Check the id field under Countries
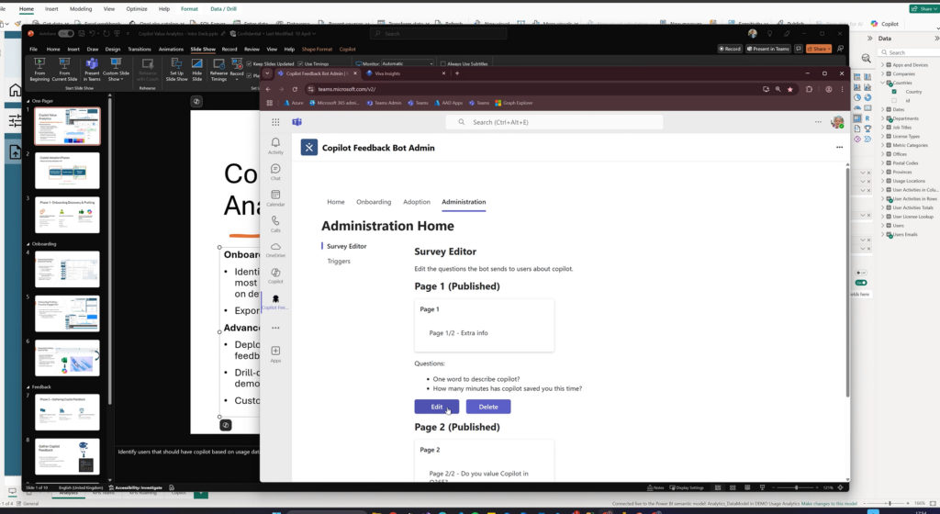Viewport: 940px width, 514px height. click(x=894, y=101)
